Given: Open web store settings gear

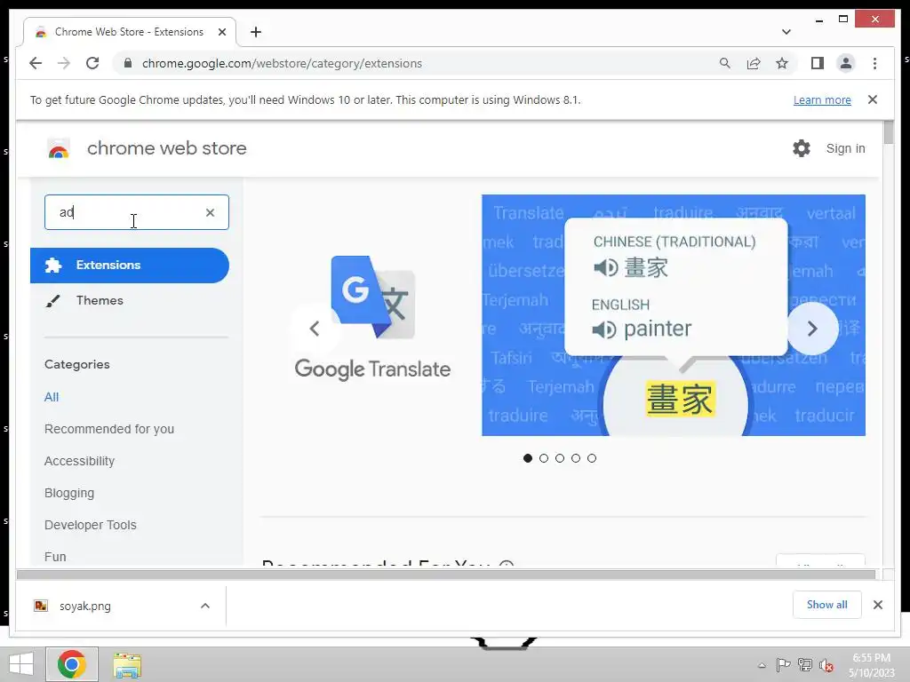Looking at the screenshot, I should coord(802,148).
